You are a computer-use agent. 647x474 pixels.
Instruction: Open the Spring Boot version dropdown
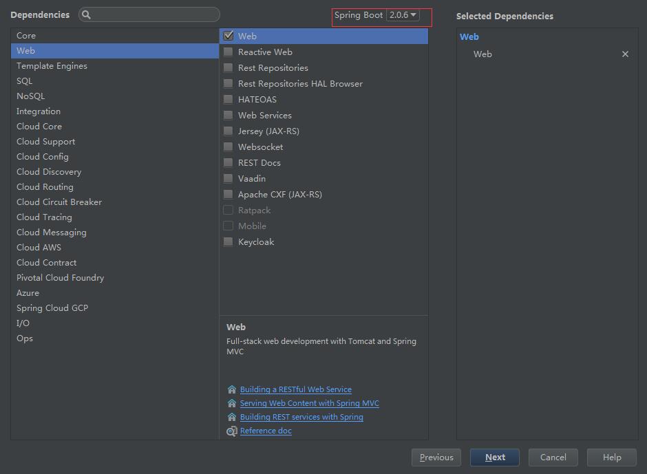403,15
